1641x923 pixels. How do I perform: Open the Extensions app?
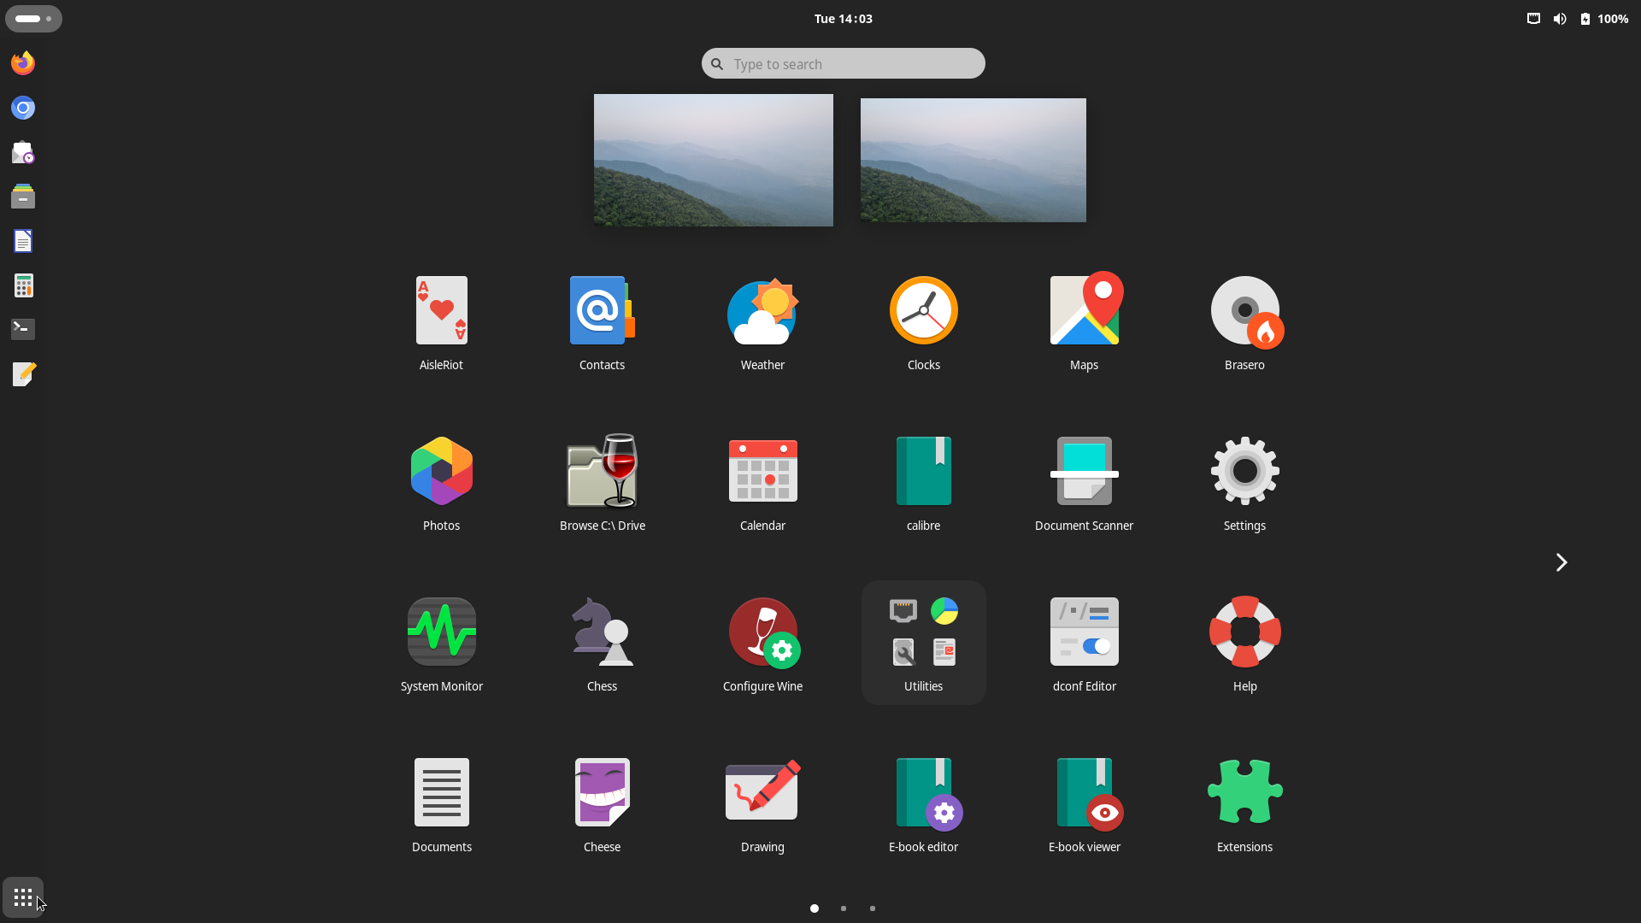(1244, 804)
